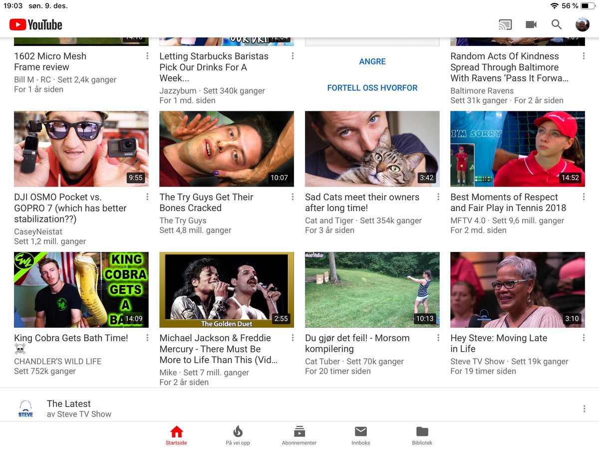
Task: Open options for King Cobra video
Action: click(x=147, y=338)
